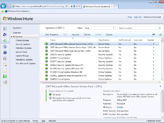Open browser home icon

click(x=153, y=6)
